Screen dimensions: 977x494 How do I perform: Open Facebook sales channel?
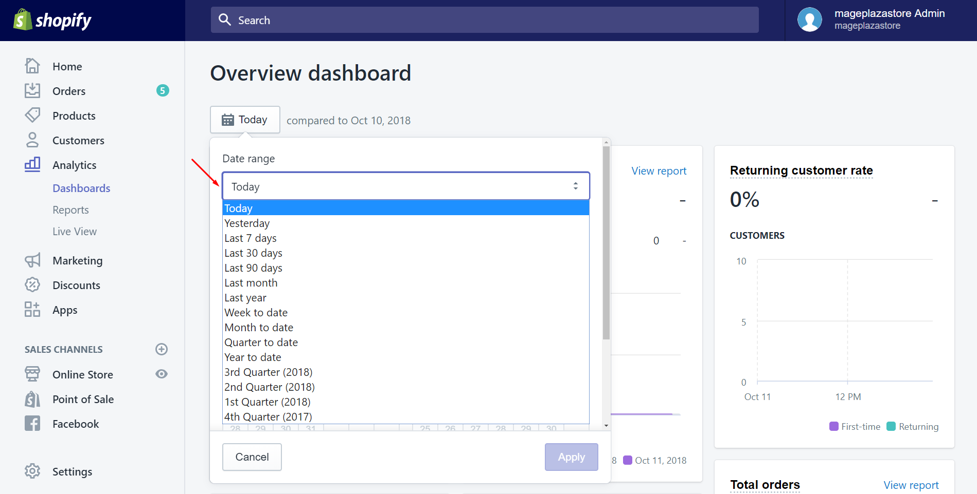pos(76,424)
